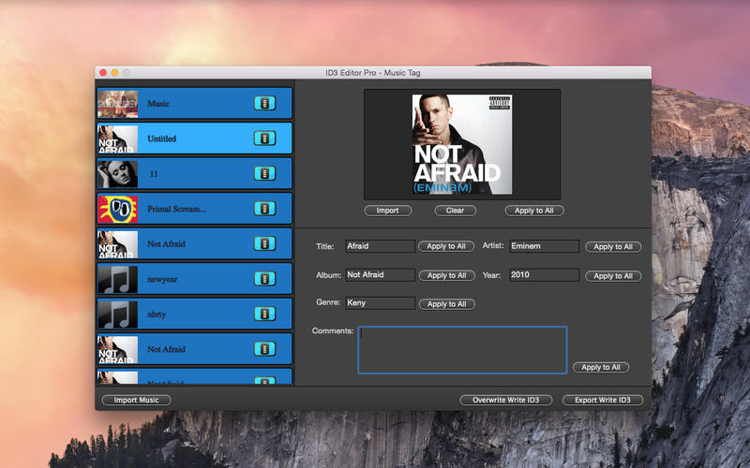Click the list icon on nhrty row
The image size is (750, 468).
264,314
